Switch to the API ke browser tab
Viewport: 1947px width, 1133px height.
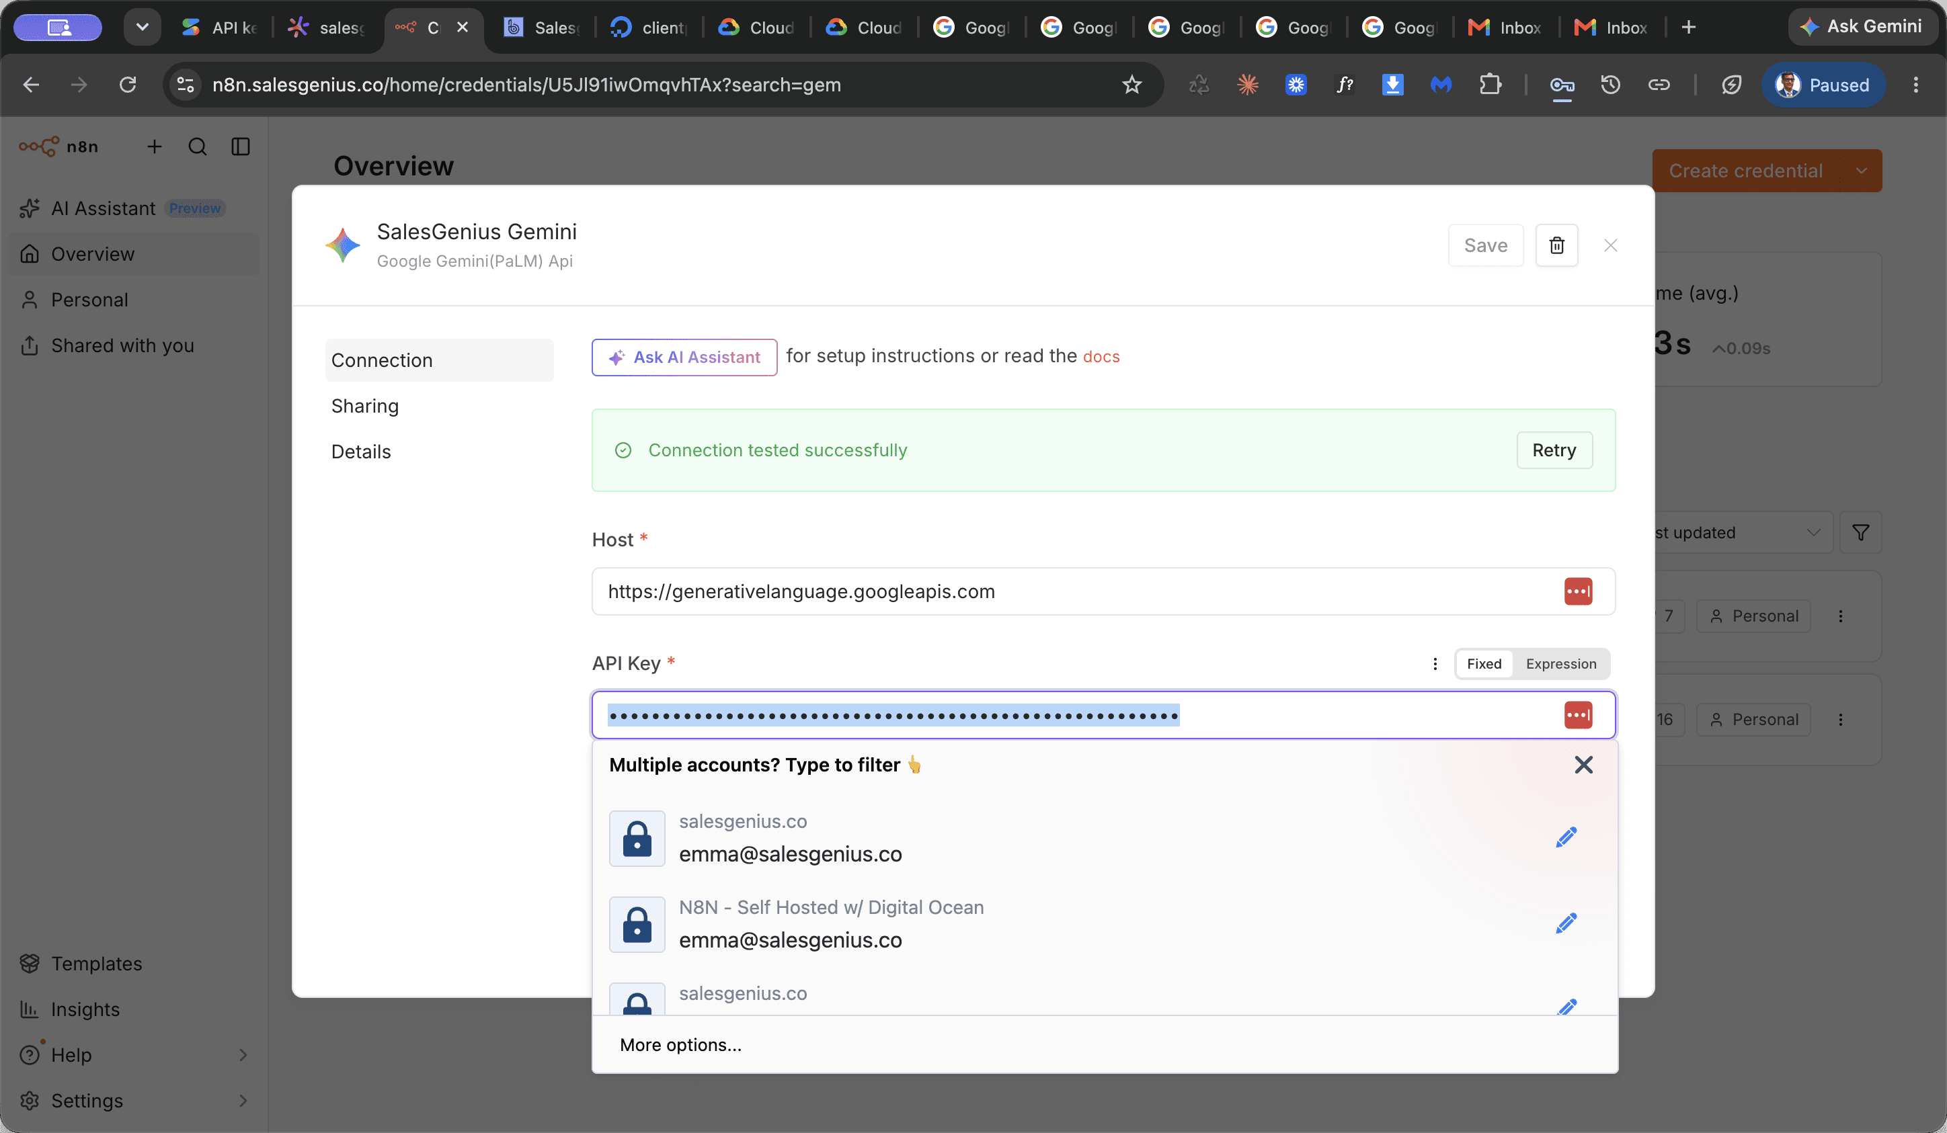(x=221, y=28)
